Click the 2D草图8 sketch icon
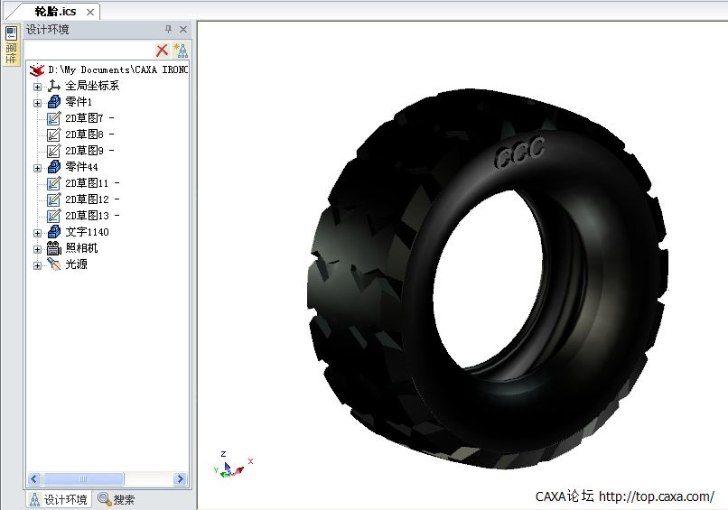 pyautogui.click(x=54, y=134)
